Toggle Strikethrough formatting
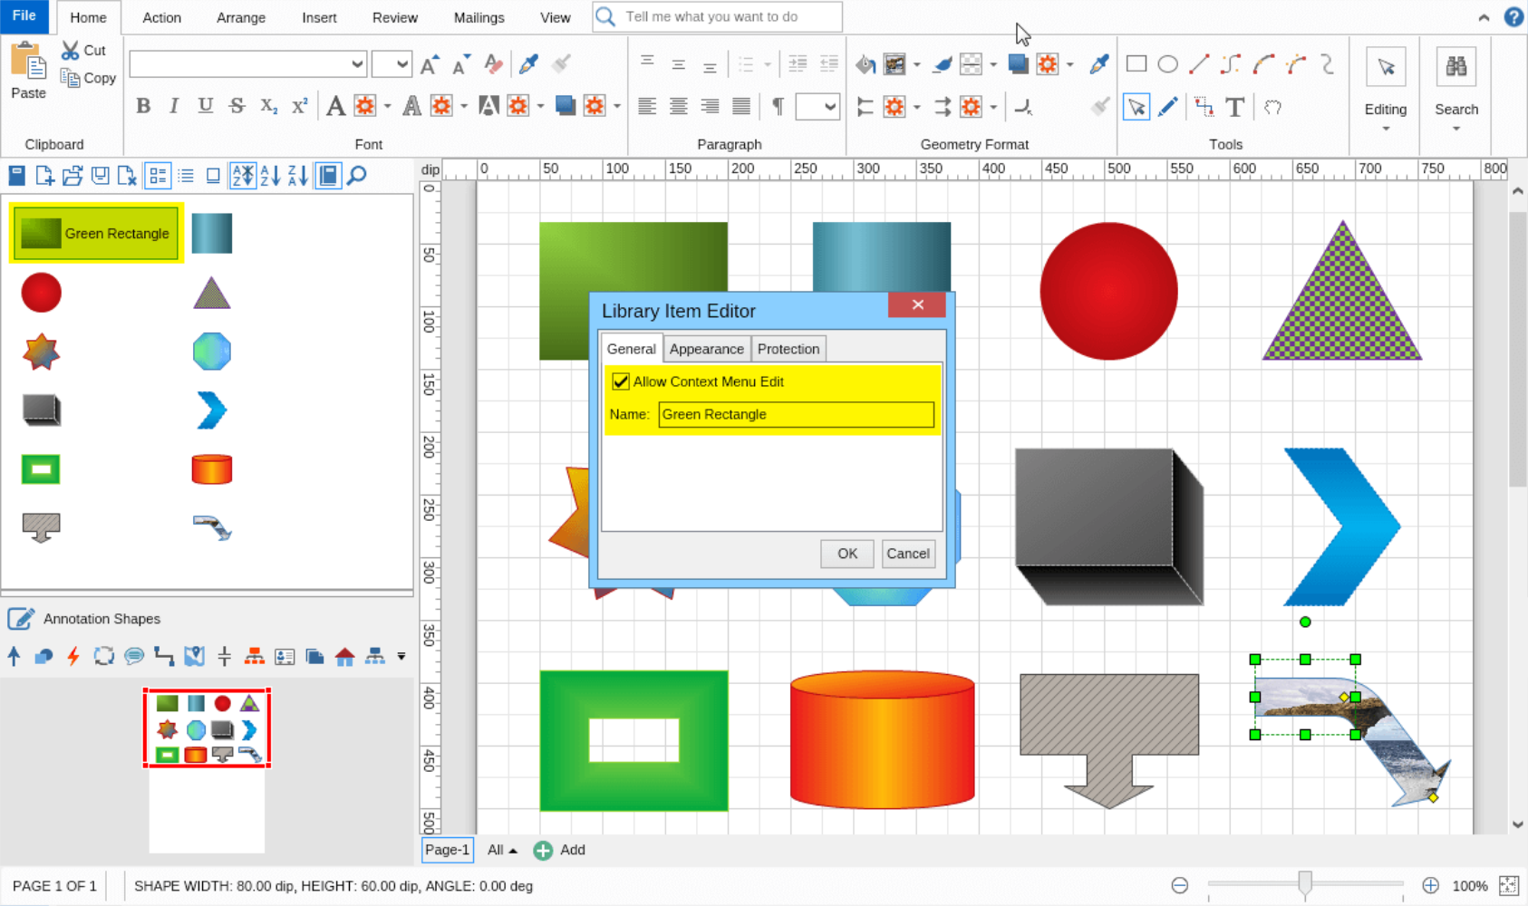The image size is (1528, 906). click(x=237, y=106)
